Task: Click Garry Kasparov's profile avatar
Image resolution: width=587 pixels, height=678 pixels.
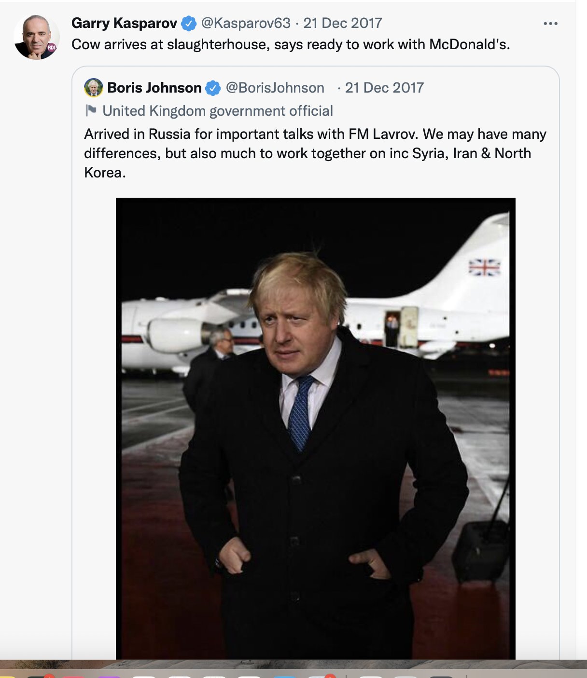Action: click(x=37, y=37)
